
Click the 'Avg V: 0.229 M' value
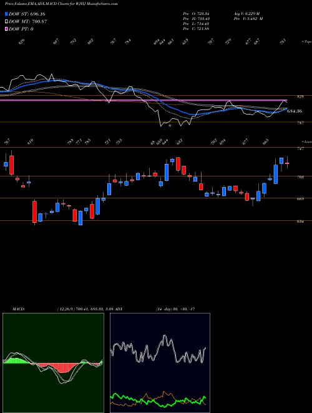246,14
